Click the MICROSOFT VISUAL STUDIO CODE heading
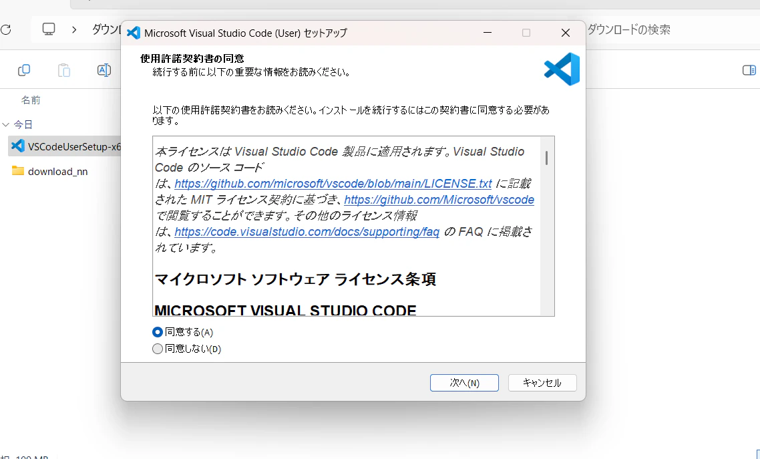 click(285, 310)
